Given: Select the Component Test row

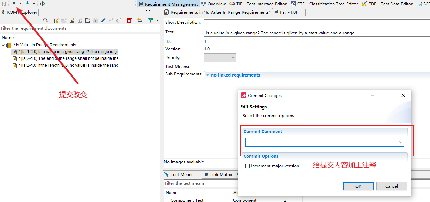Looking at the screenshot, I should 187,200.
